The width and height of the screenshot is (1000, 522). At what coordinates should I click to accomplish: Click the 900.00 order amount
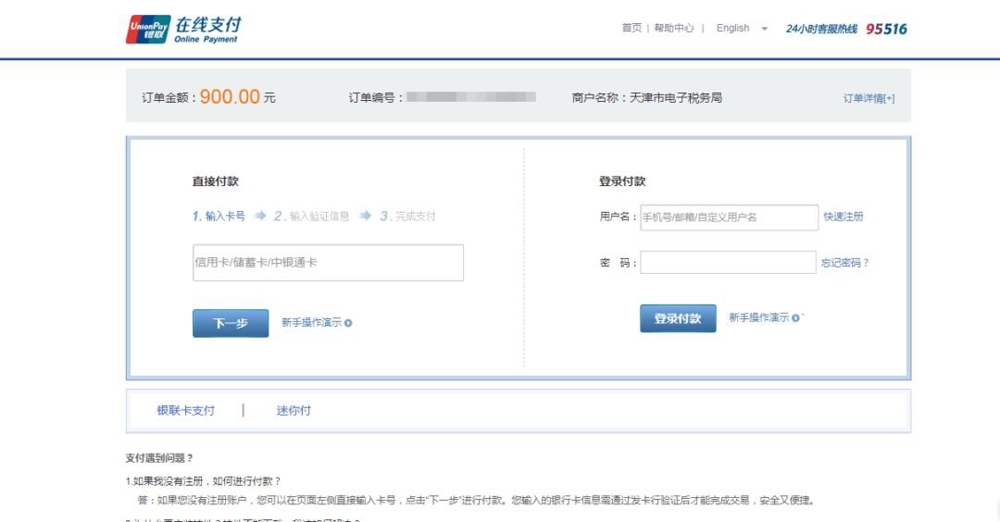(x=230, y=97)
